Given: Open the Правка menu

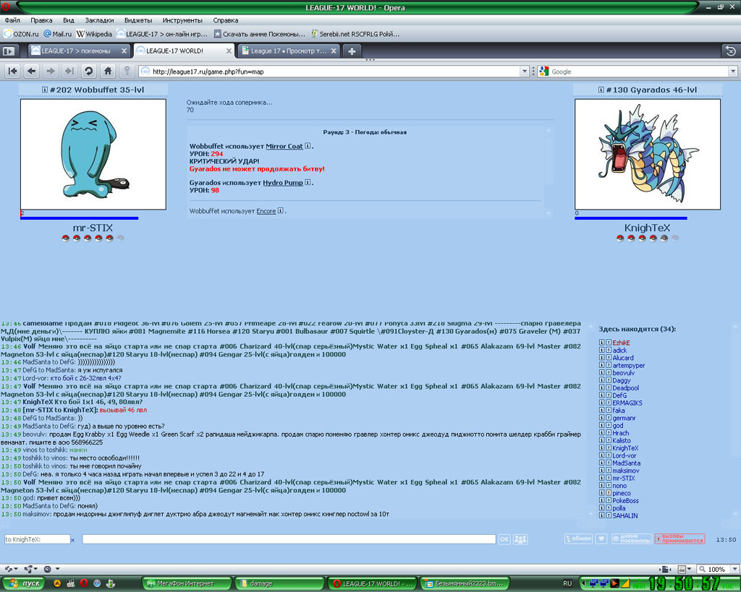Looking at the screenshot, I should coord(41,20).
